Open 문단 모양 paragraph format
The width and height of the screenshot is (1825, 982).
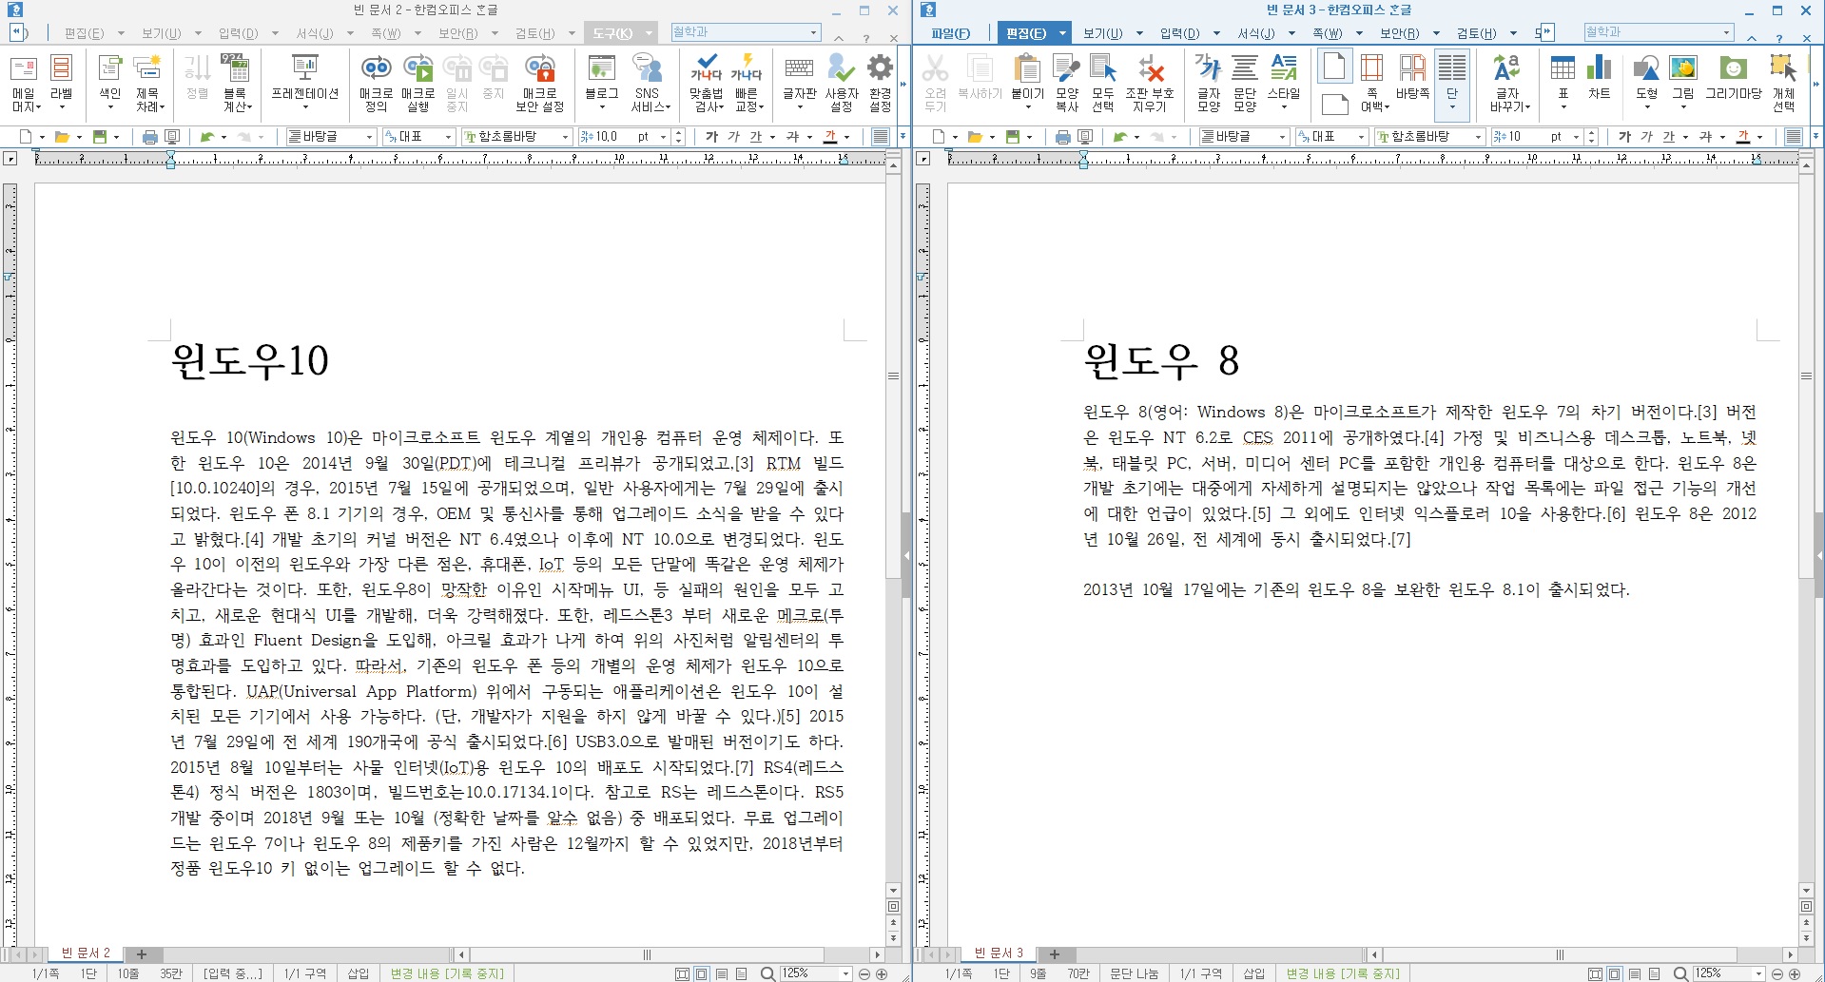[1245, 83]
